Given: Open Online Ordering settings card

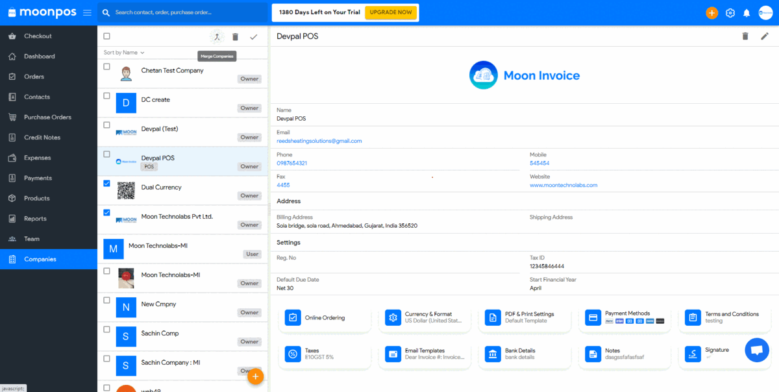Looking at the screenshot, I should click(x=325, y=318).
